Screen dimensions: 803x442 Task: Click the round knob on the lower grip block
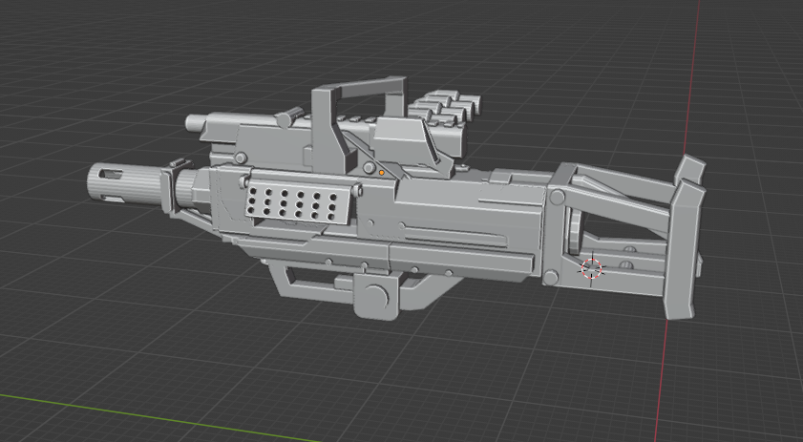(376, 297)
